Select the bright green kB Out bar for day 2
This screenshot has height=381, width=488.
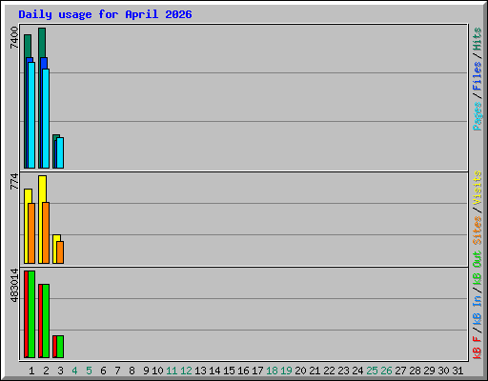[x=46, y=321]
